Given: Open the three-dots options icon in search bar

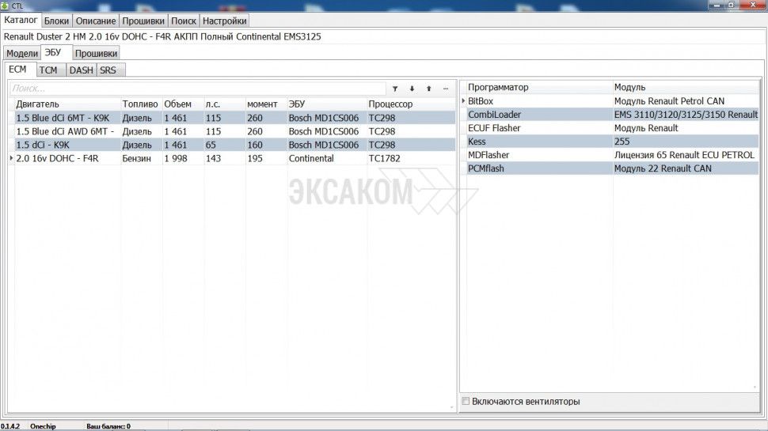Looking at the screenshot, I should coord(446,89).
